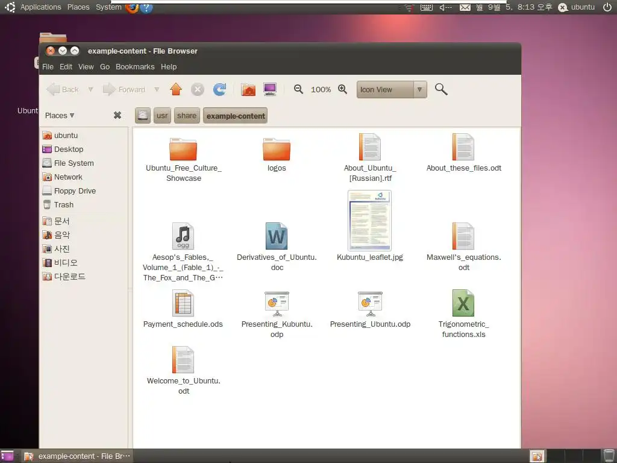Open the Help launcher in top panel
The height and width of the screenshot is (463, 617).
(146, 7)
